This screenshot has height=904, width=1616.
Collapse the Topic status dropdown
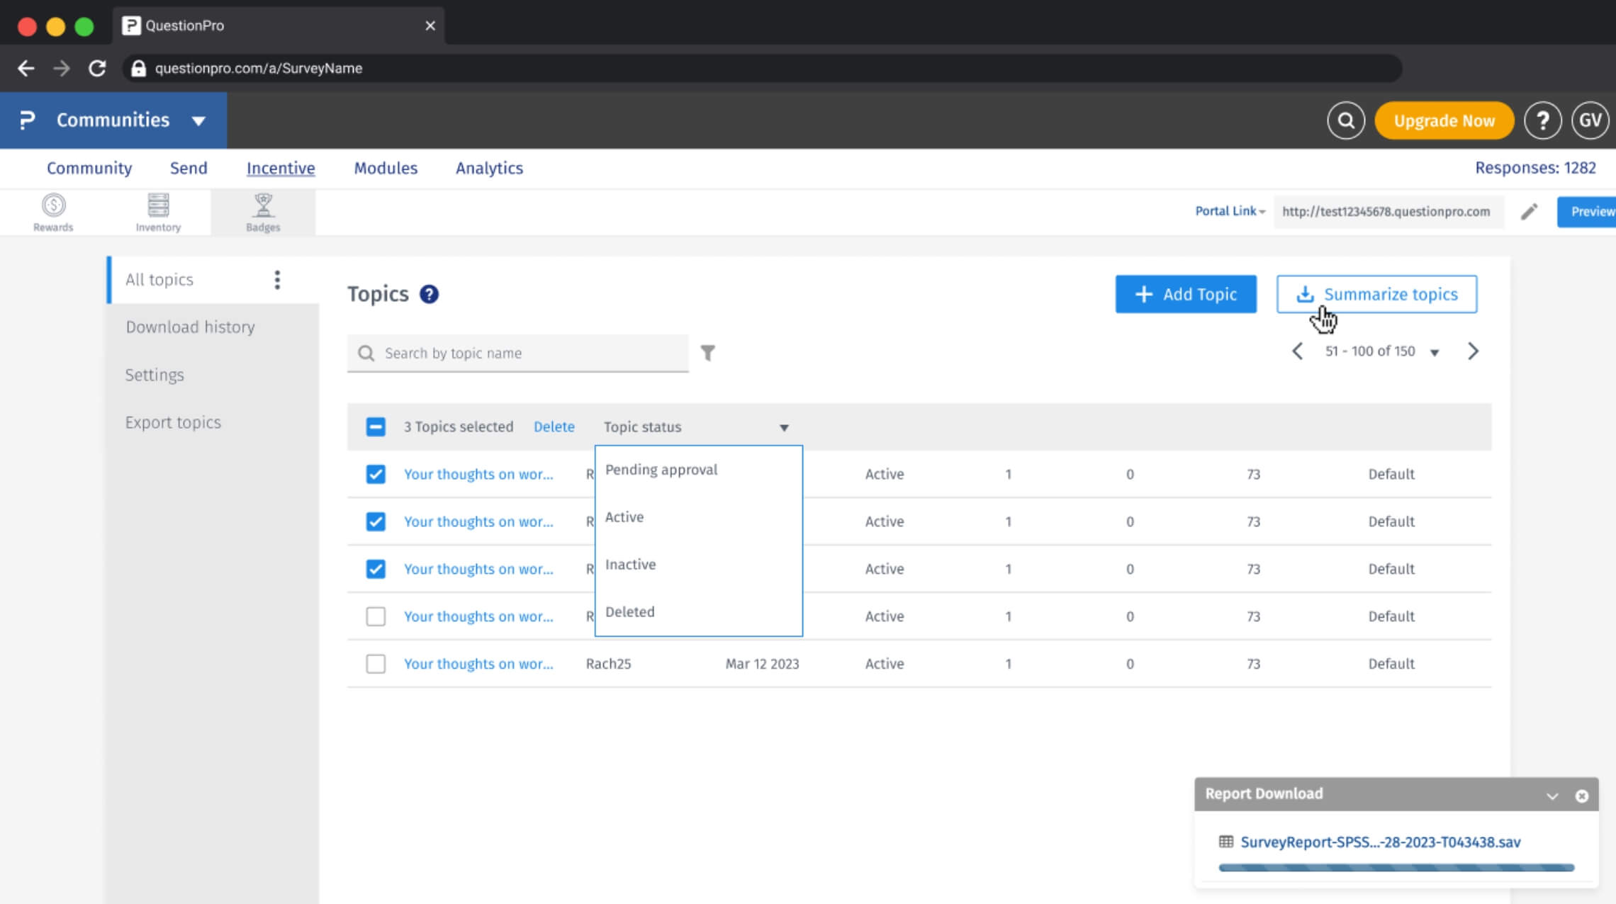[x=783, y=427]
